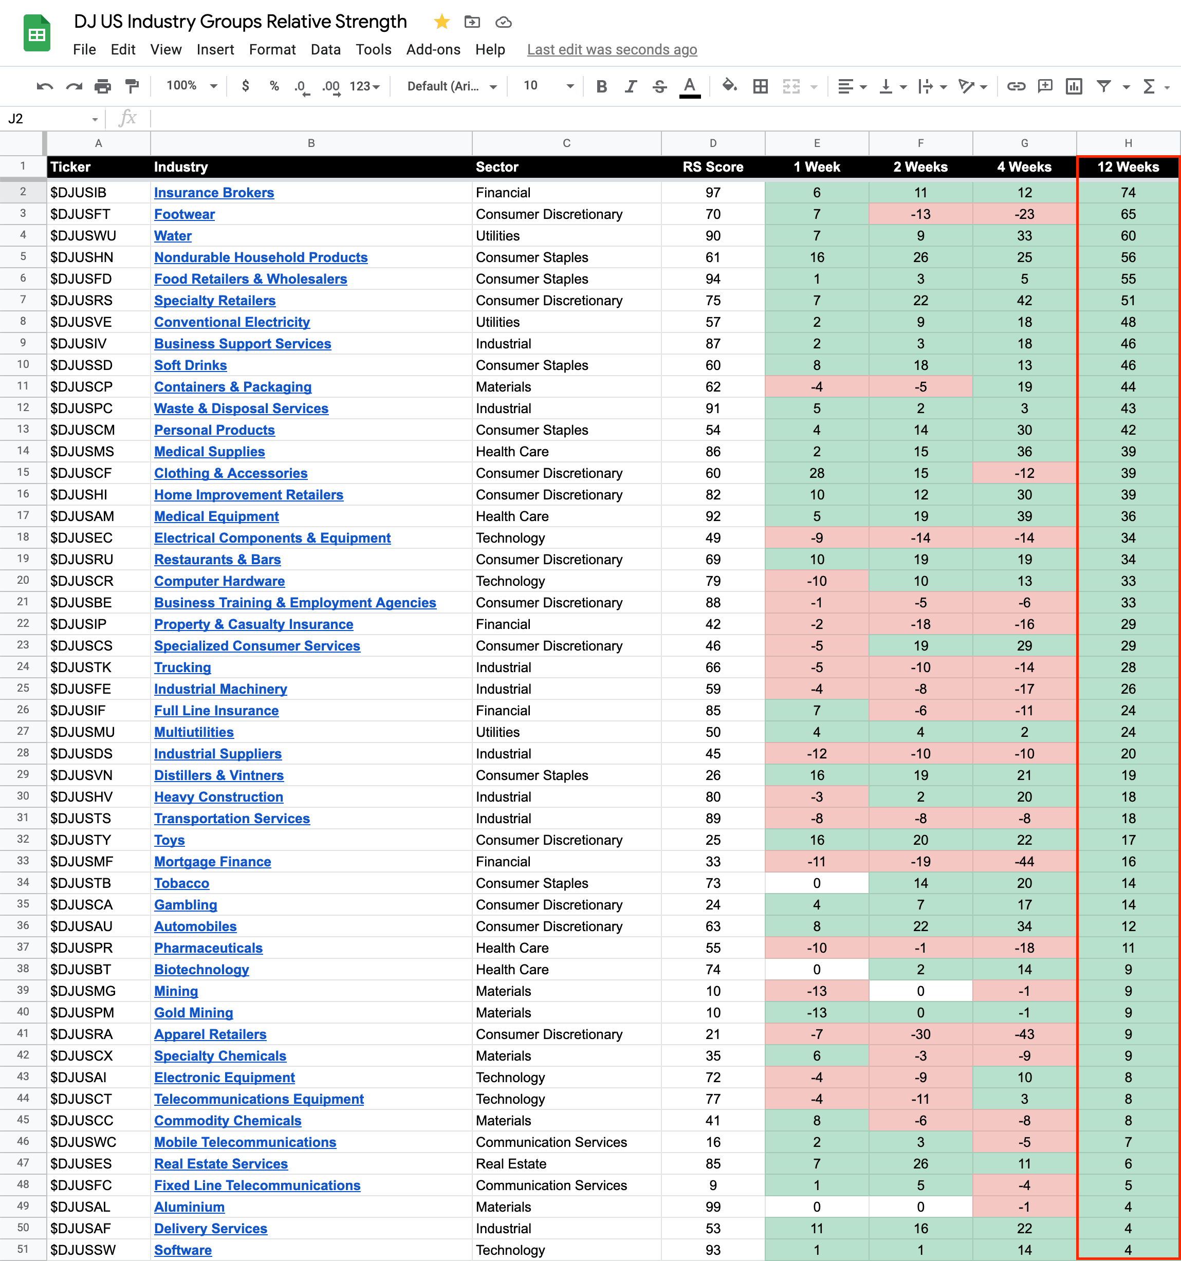1181x1261 pixels.
Task: Open the Format menu
Action: (x=272, y=49)
